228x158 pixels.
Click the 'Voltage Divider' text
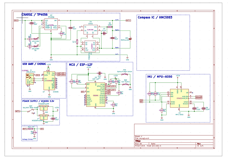[x=27, y=139]
